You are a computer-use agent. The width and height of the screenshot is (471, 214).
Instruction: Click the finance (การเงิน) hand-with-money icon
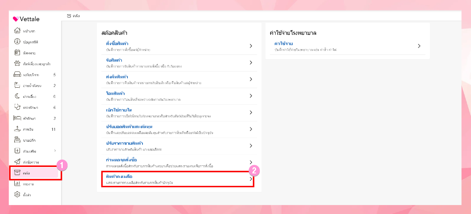(x=18, y=129)
